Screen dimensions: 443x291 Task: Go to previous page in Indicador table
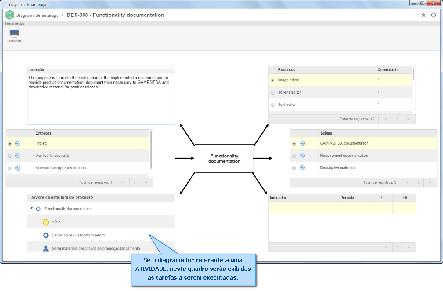(x=386, y=247)
